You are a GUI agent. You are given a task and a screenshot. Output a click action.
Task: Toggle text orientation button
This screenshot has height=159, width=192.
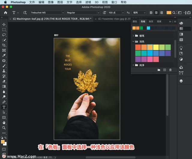coord(24,13)
